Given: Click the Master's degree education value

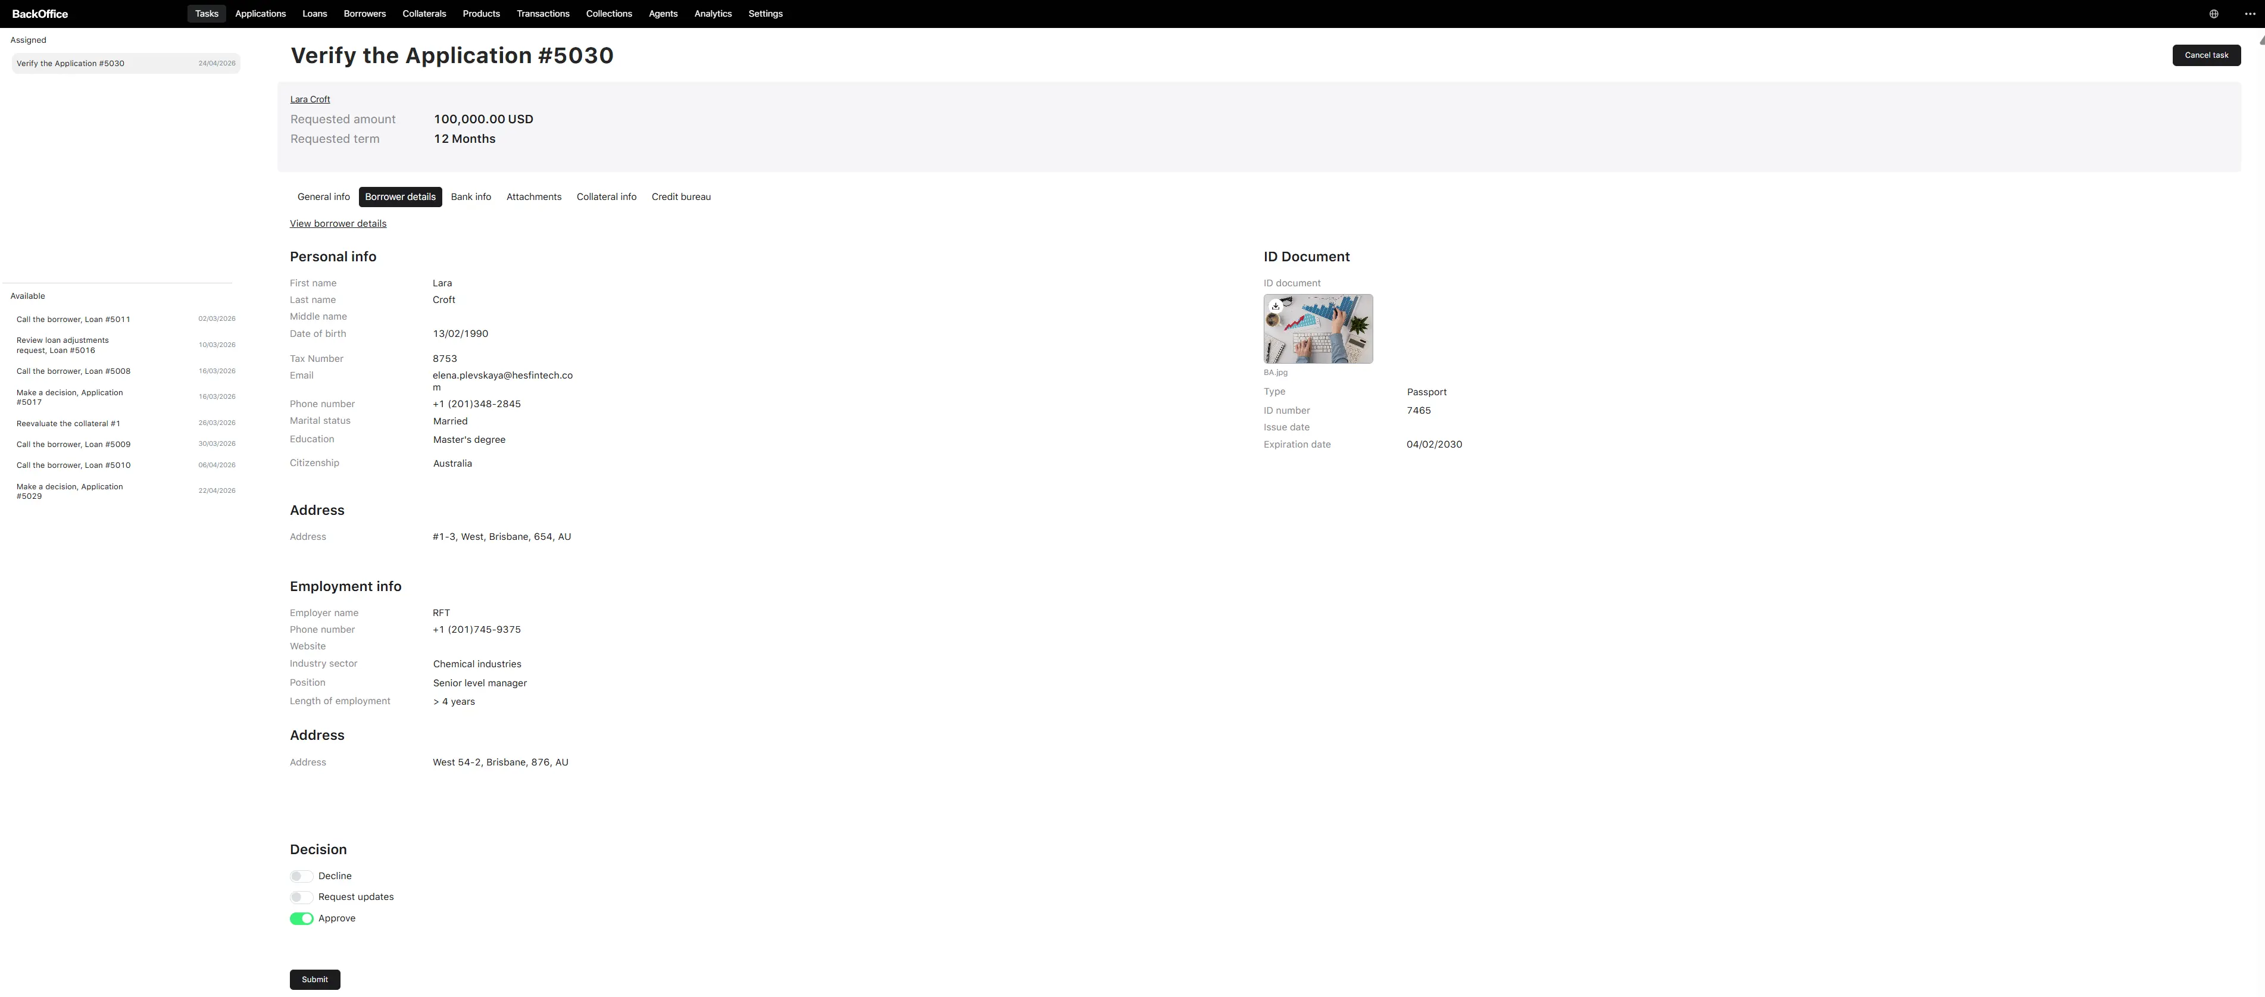Looking at the screenshot, I should 470,440.
